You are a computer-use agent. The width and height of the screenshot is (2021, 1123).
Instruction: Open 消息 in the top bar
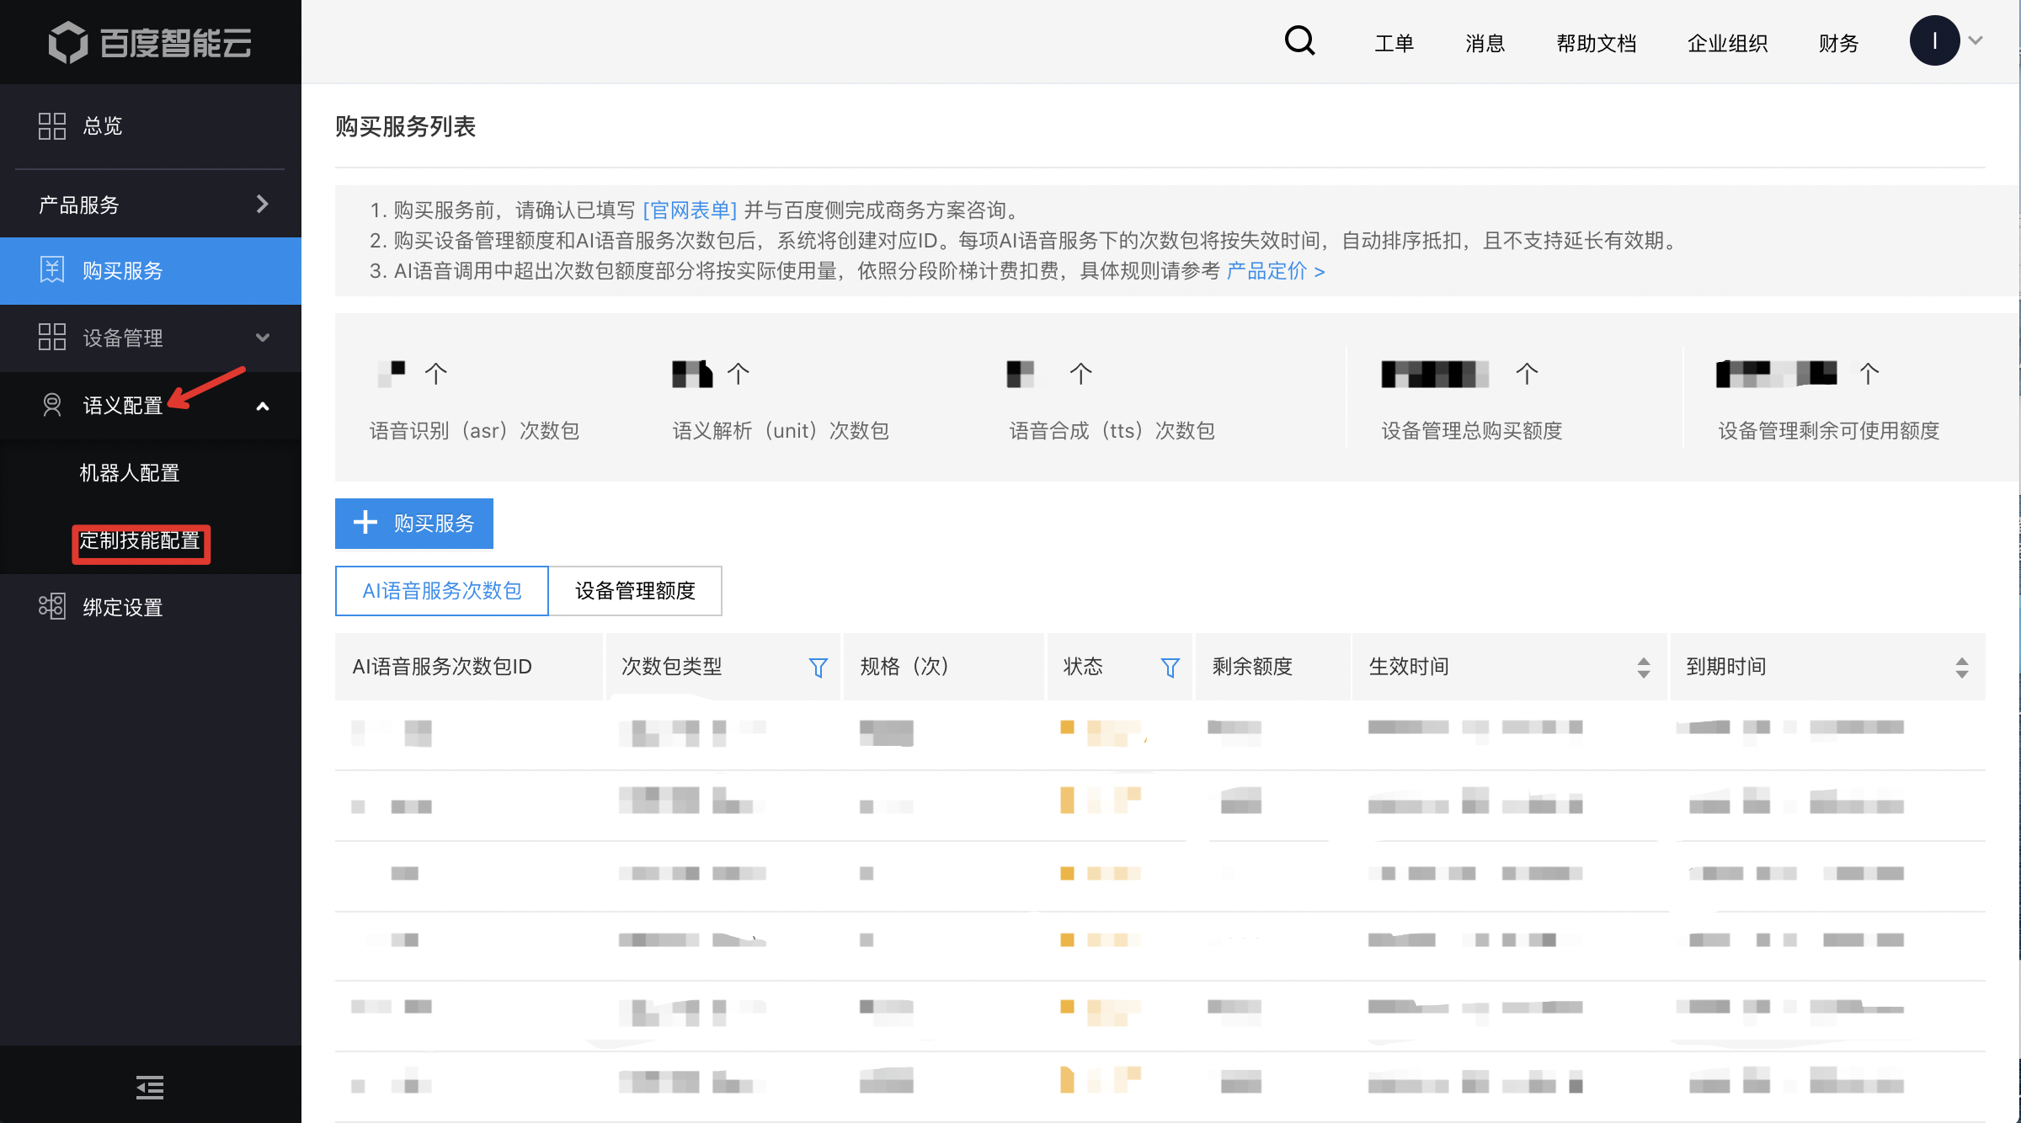pyautogui.click(x=1485, y=43)
